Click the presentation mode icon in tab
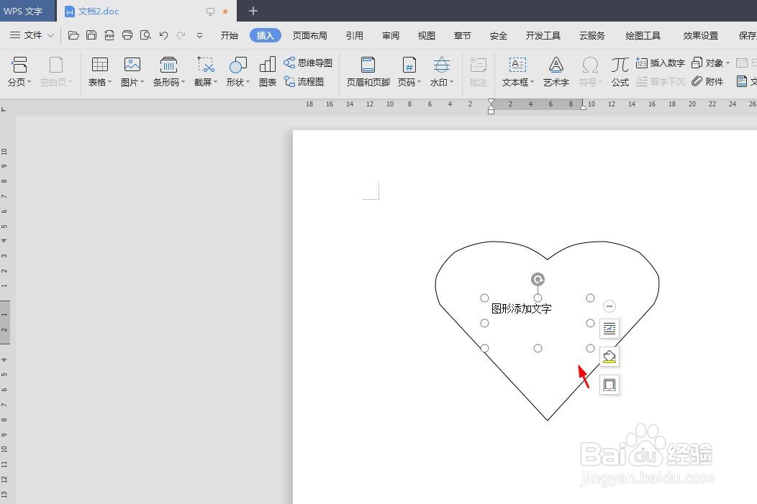The width and height of the screenshot is (757, 504). point(210,11)
